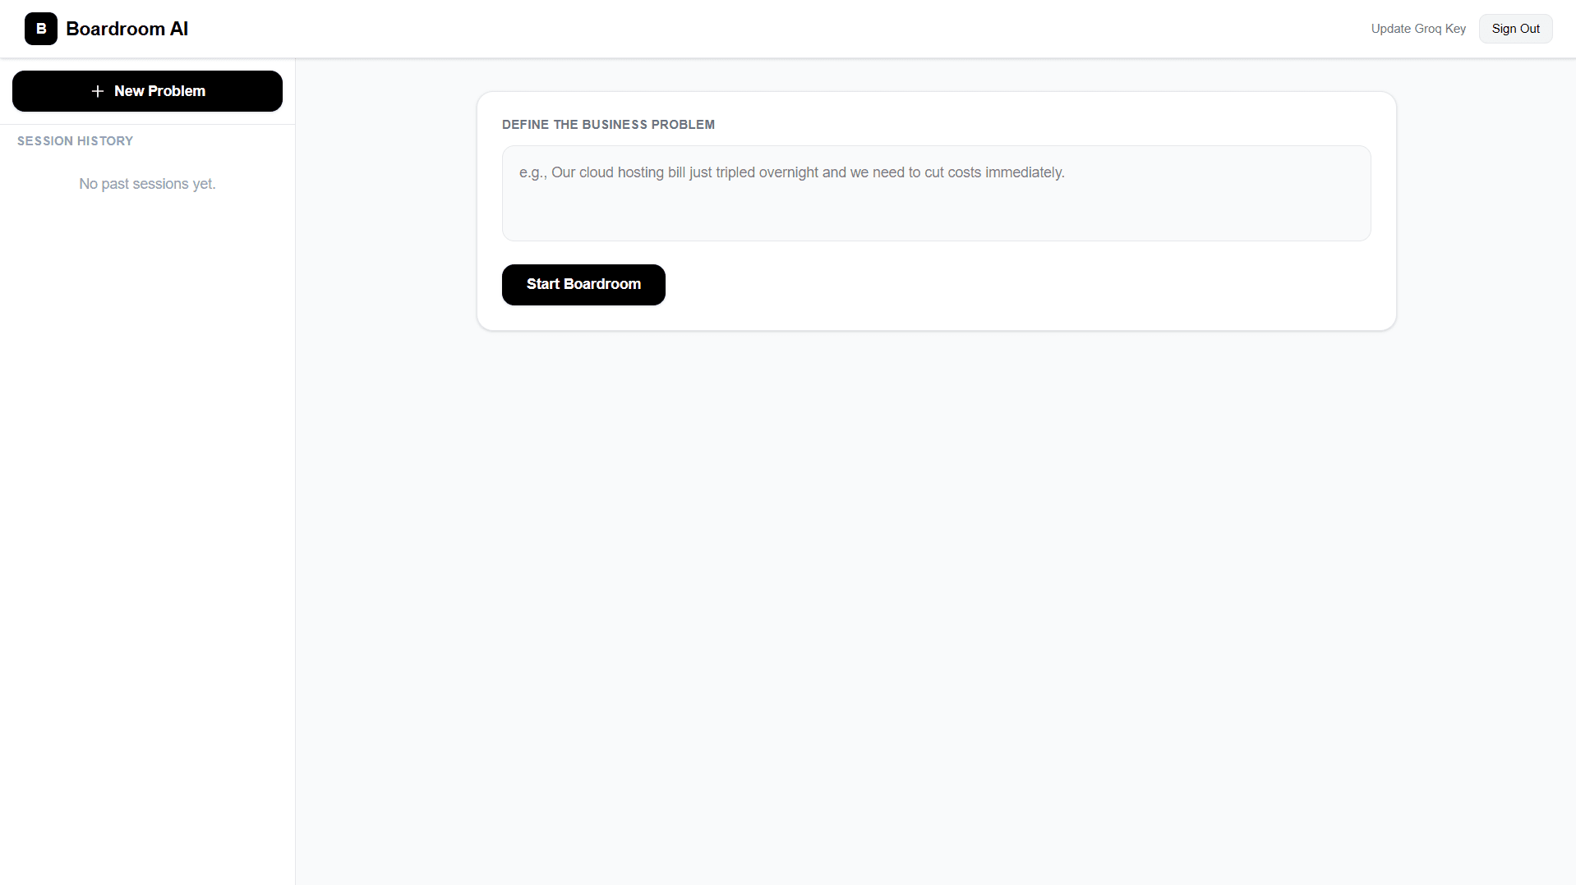The height and width of the screenshot is (885, 1576).
Task: Focus the business problem text area
Action: (937, 194)
